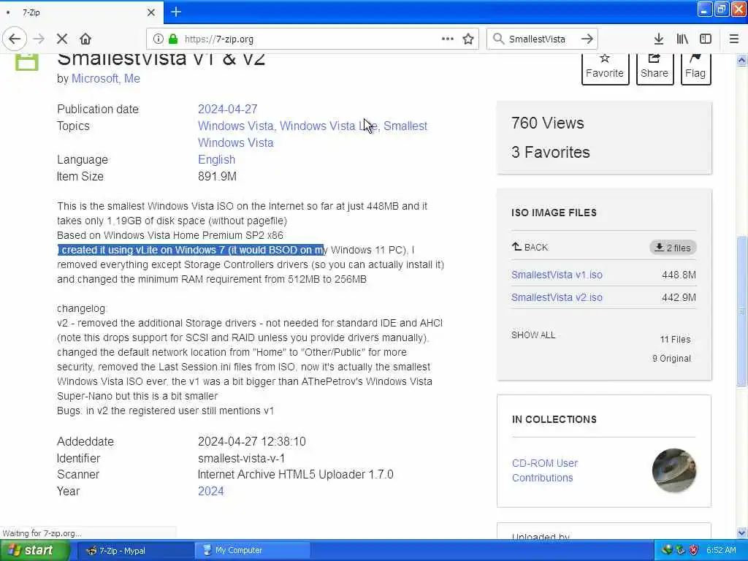Stop page loading with the X button

point(62,39)
